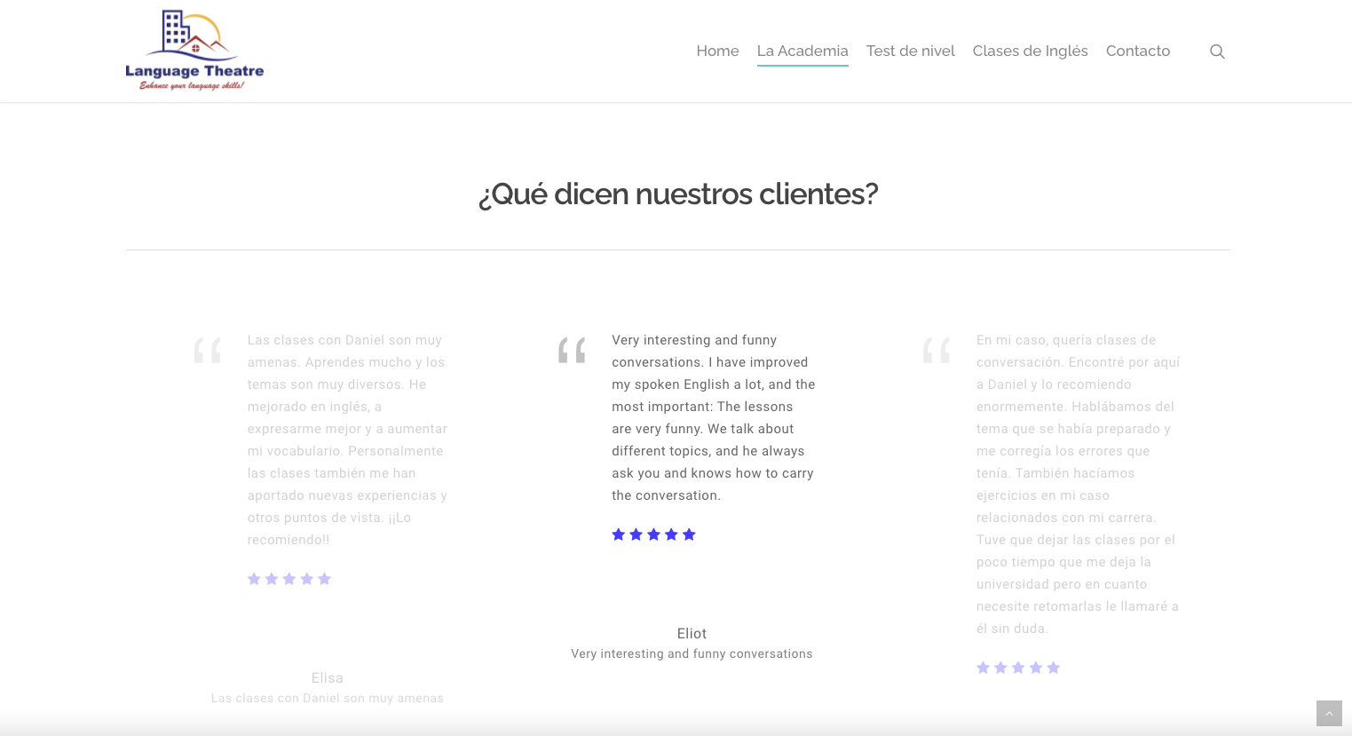Click the Language Theatre logo
1352x736 pixels.
point(194,51)
